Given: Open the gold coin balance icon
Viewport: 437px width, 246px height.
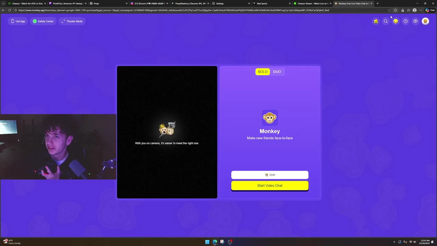Looking at the screenshot, I should click(396, 21).
